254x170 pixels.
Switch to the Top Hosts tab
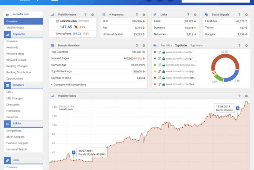197,46
